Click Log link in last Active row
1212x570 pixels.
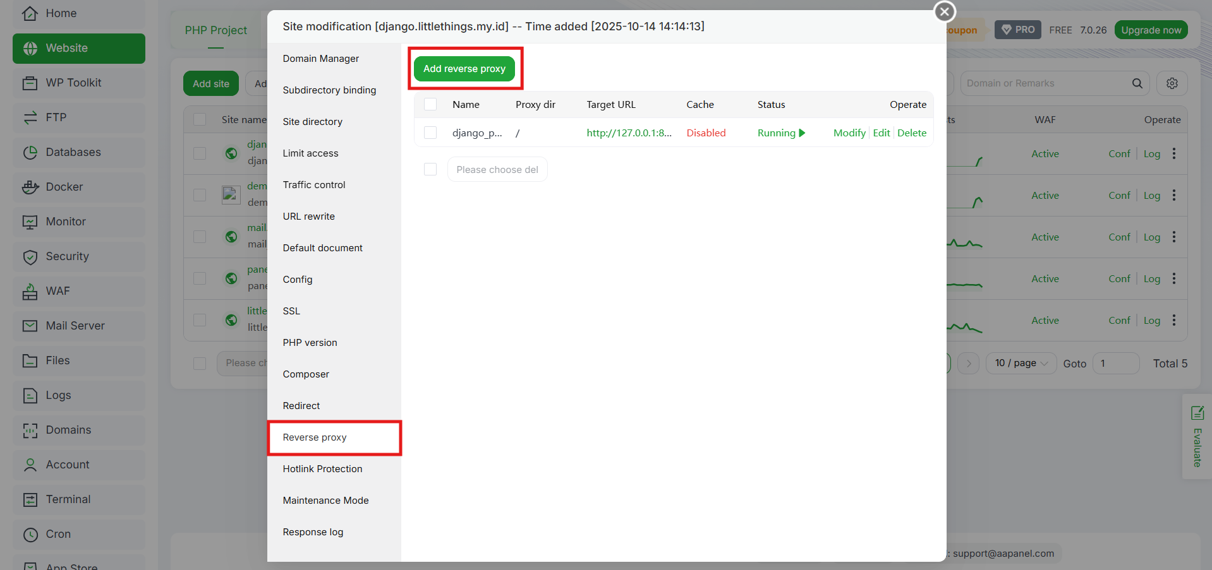pyautogui.click(x=1152, y=320)
